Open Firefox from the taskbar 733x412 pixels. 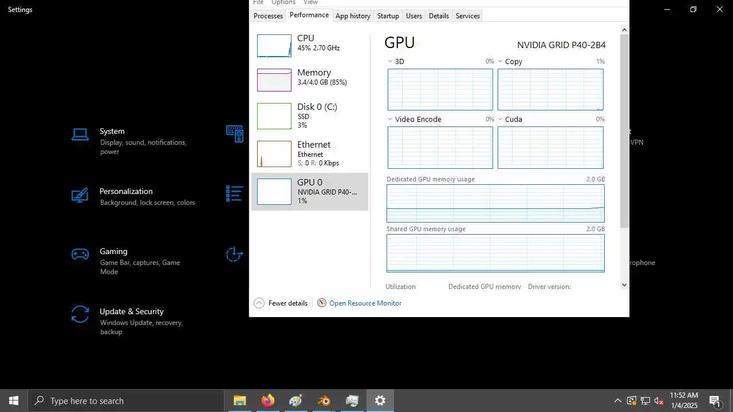coord(267,401)
